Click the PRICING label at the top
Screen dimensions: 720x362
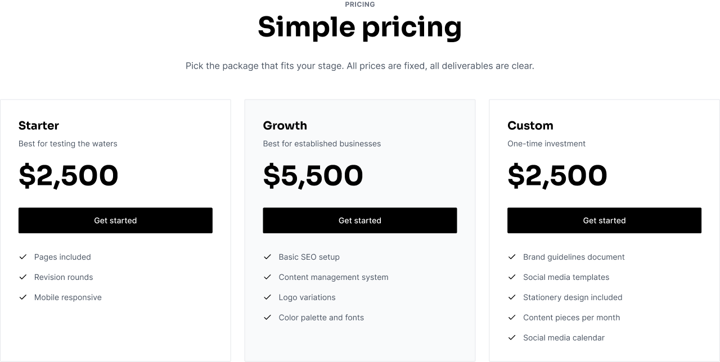pyautogui.click(x=359, y=4)
